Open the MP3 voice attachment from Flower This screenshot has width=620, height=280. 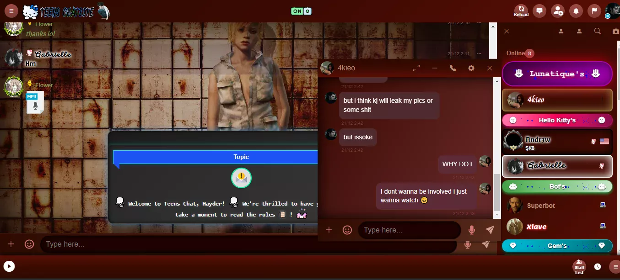35,102
